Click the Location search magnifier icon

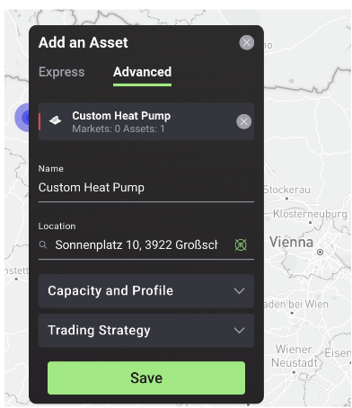(x=43, y=245)
